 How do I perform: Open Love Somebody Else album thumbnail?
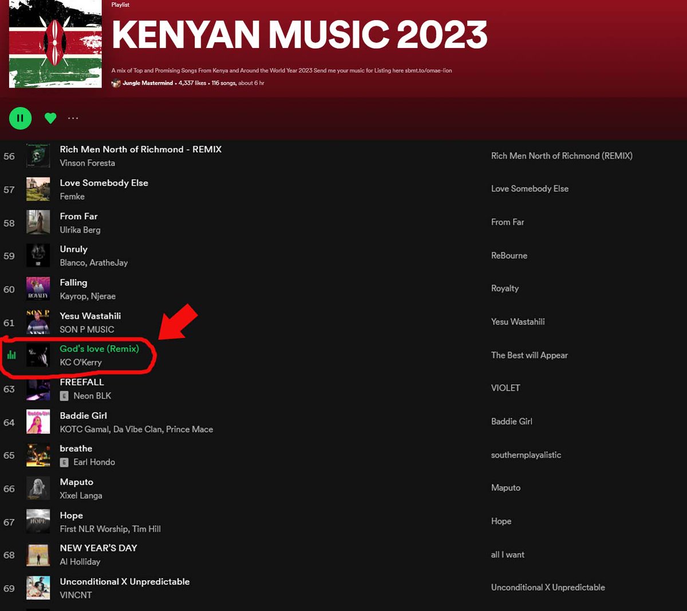38,189
